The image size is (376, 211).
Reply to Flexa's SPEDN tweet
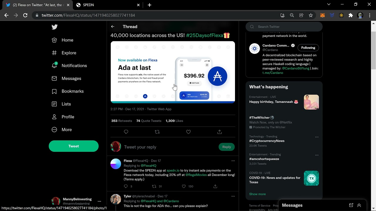pos(126,186)
